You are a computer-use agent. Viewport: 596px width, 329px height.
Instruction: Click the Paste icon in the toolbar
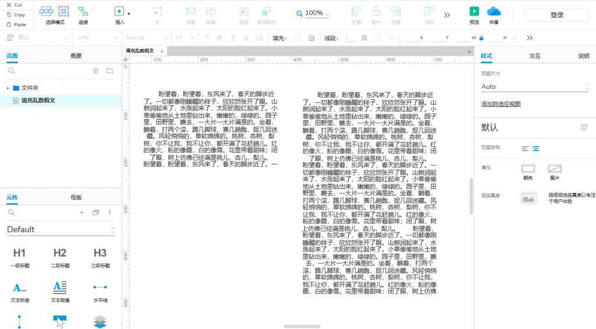pos(9,24)
